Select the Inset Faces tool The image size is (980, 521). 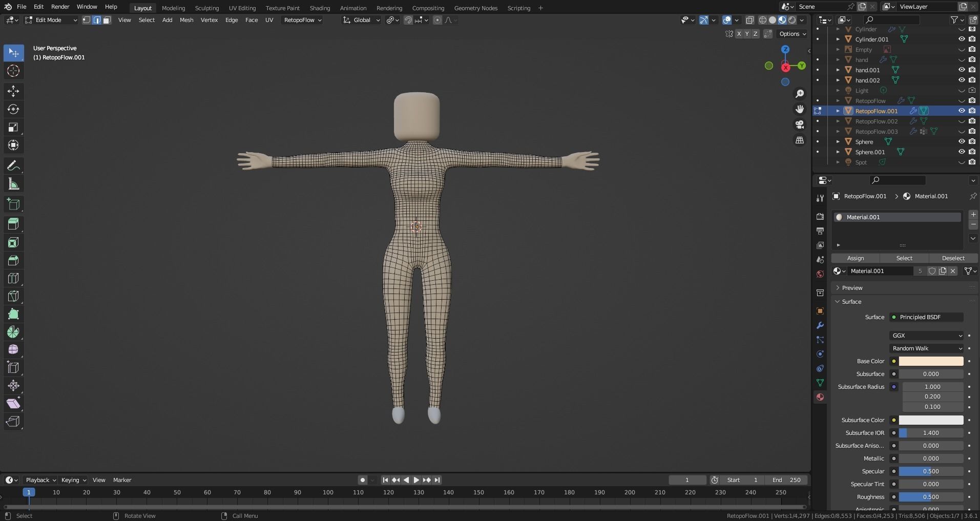[13, 242]
